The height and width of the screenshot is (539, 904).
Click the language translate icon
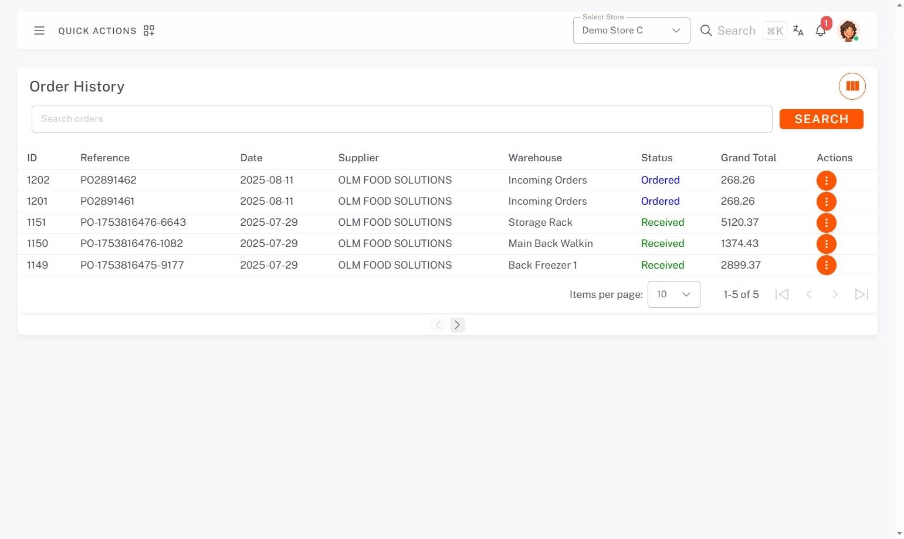click(798, 30)
